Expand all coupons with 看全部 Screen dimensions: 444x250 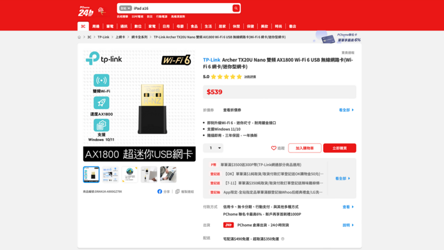click(x=346, y=110)
